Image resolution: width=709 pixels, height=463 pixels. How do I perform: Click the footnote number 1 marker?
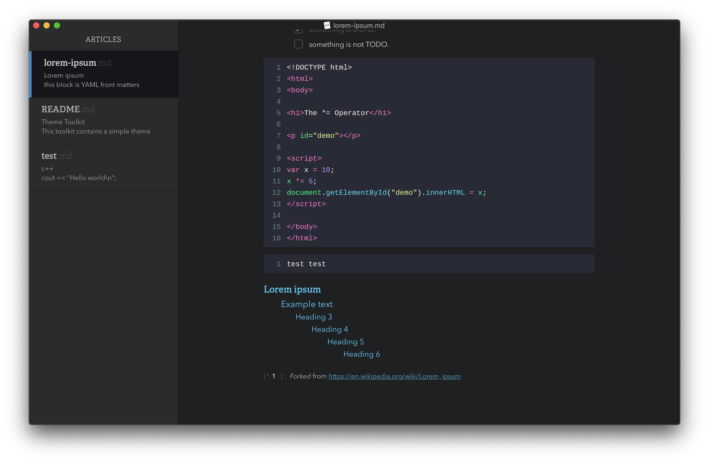274,376
